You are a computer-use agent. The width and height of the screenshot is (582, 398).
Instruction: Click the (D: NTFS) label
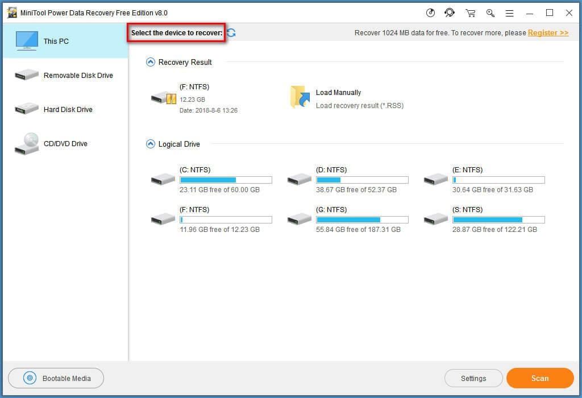click(x=331, y=169)
